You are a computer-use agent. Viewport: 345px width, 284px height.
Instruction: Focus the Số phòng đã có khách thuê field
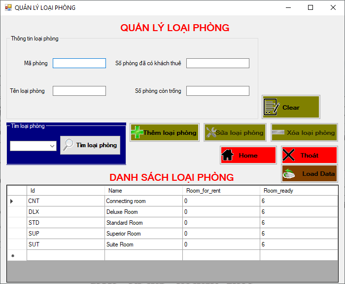pyautogui.click(x=218, y=63)
